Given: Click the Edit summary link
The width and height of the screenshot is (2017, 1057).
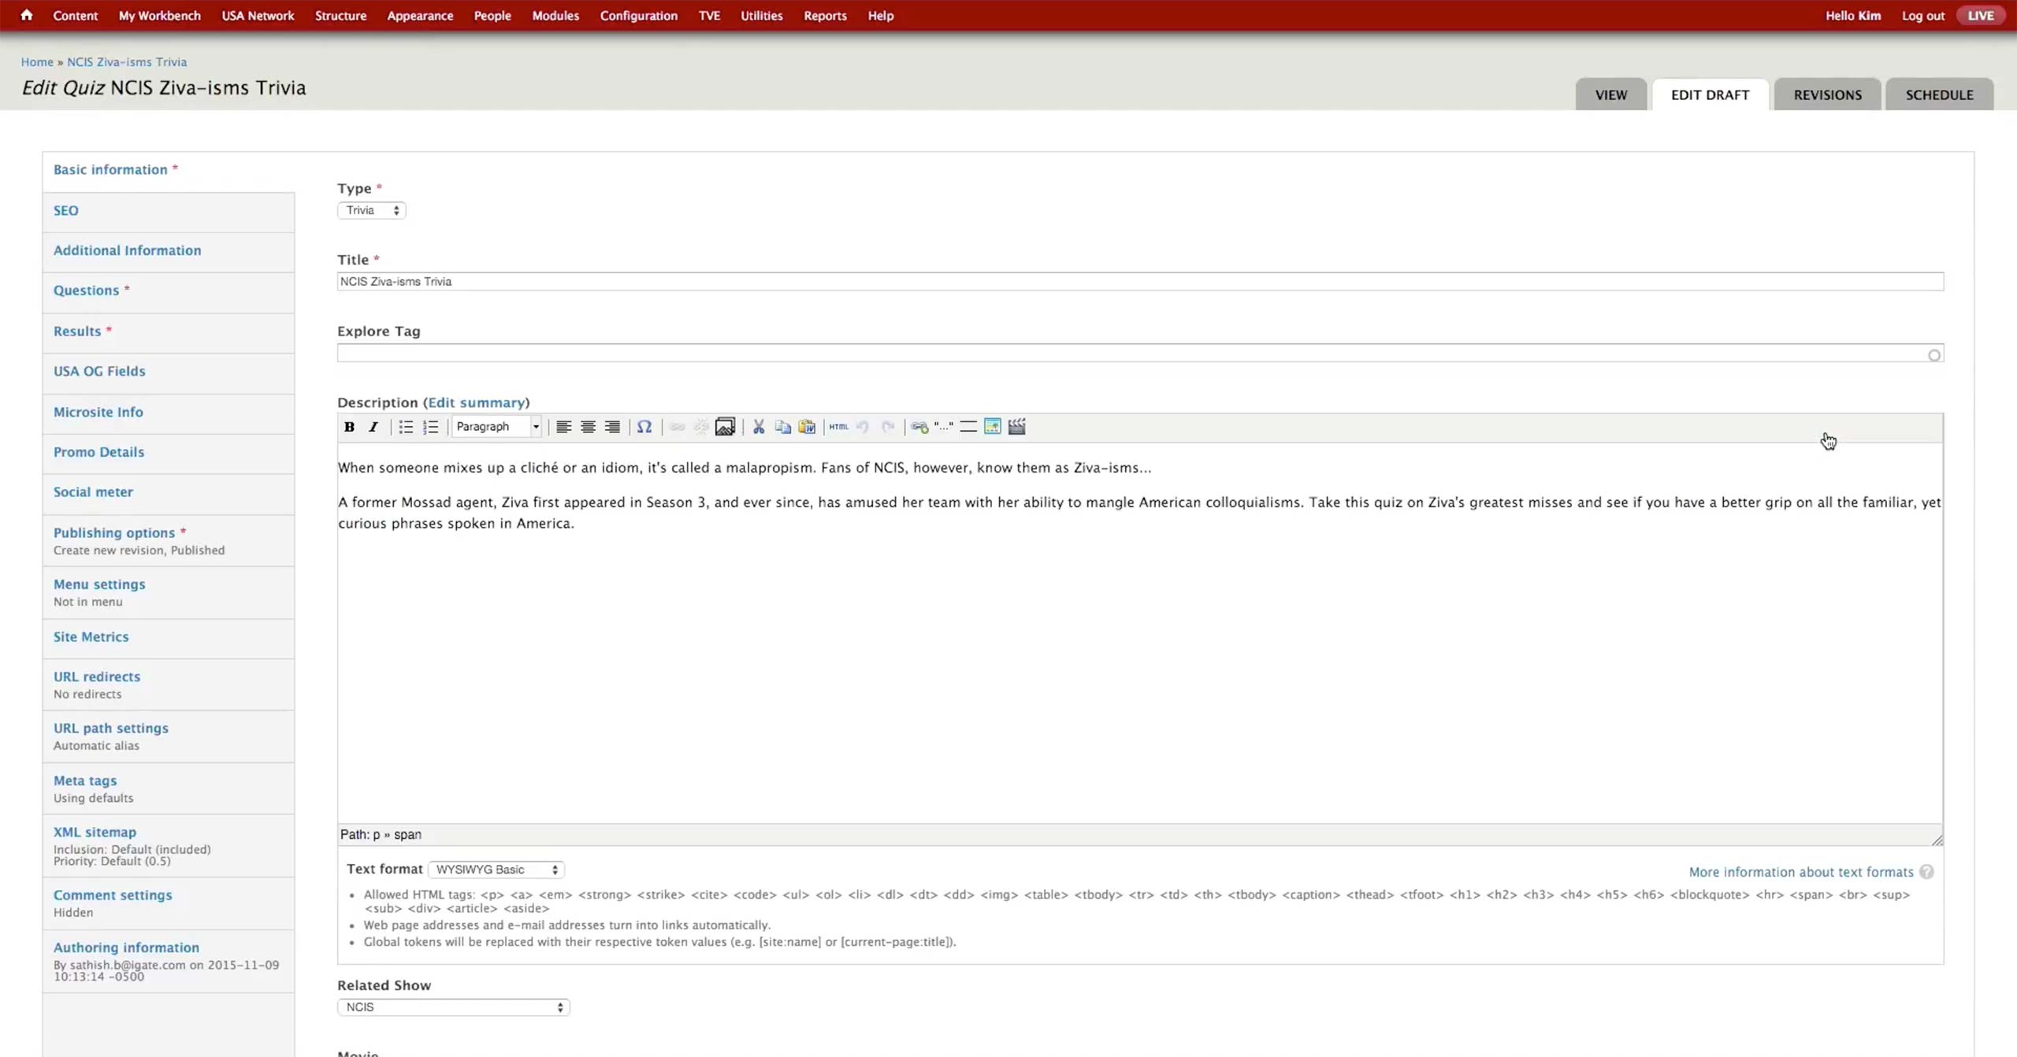Looking at the screenshot, I should point(477,402).
